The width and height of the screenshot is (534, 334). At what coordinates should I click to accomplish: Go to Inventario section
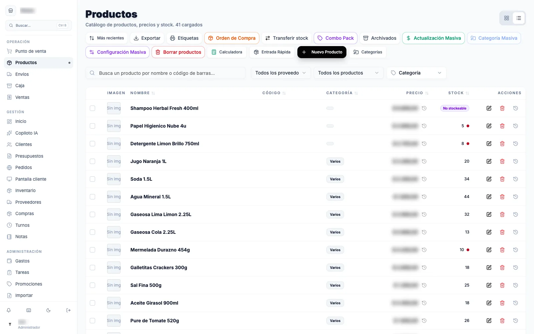[x=39, y=190]
